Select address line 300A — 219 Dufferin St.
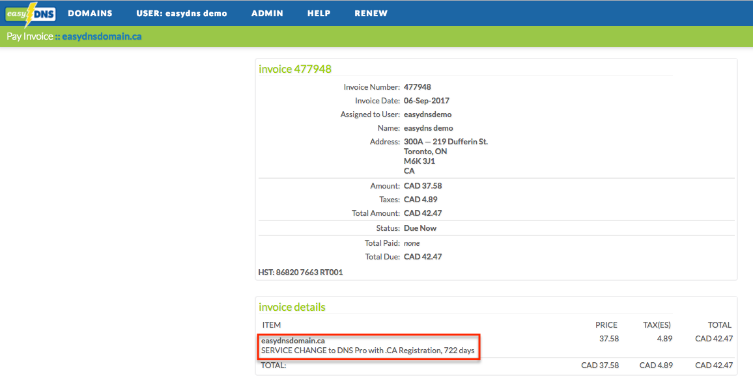The width and height of the screenshot is (753, 383). point(446,142)
